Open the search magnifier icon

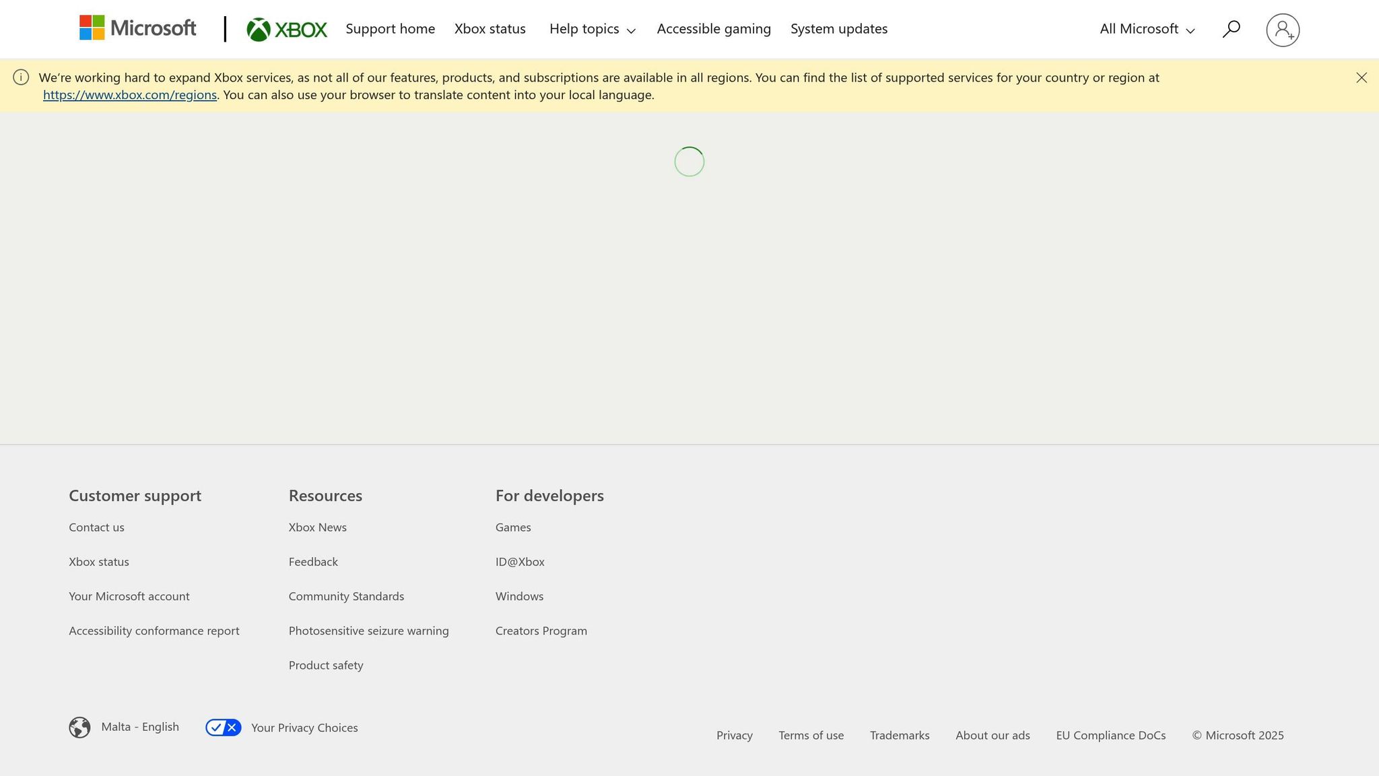1231,29
